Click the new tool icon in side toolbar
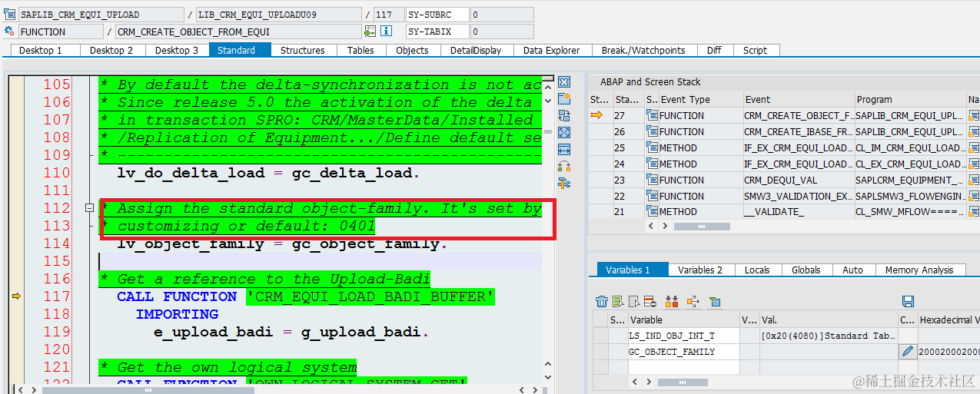Image resolution: width=980 pixels, height=394 pixels. (564, 98)
